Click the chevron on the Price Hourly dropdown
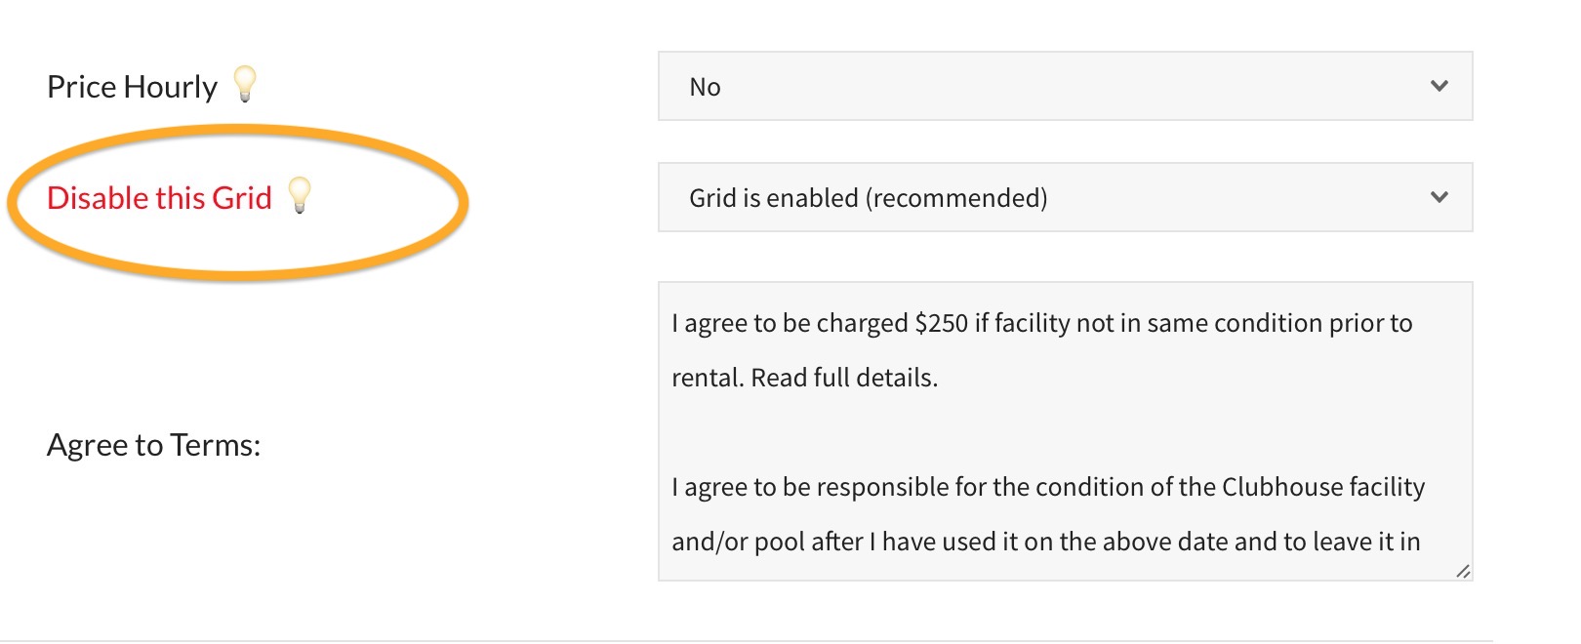The width and height of the screenshot is (1581, 644). tap(1439, 86)
